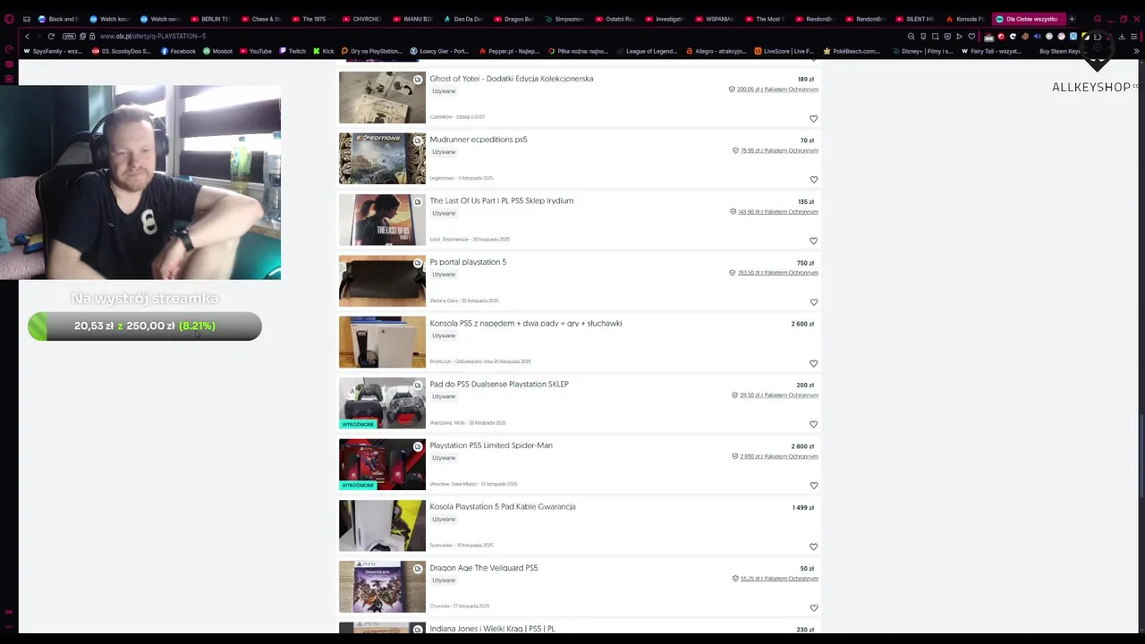1145x644 pixels.
Task: Open Playstation PS5 Limited Spider-Man listing title
Action: 491,445
